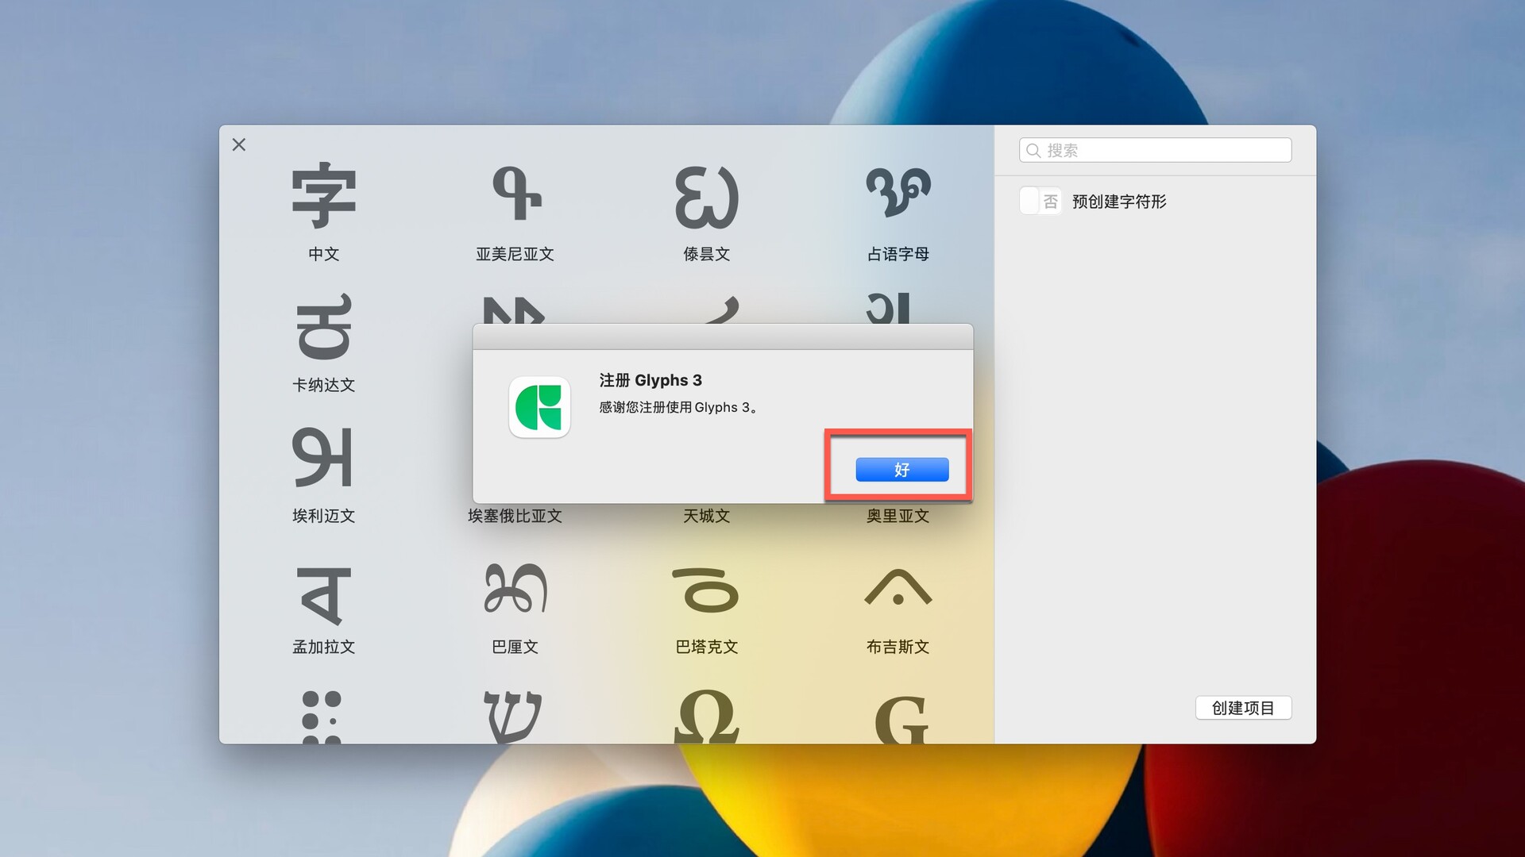
Task: Toggle the 预创建字符形 switch
Action: pos(1040,202)
